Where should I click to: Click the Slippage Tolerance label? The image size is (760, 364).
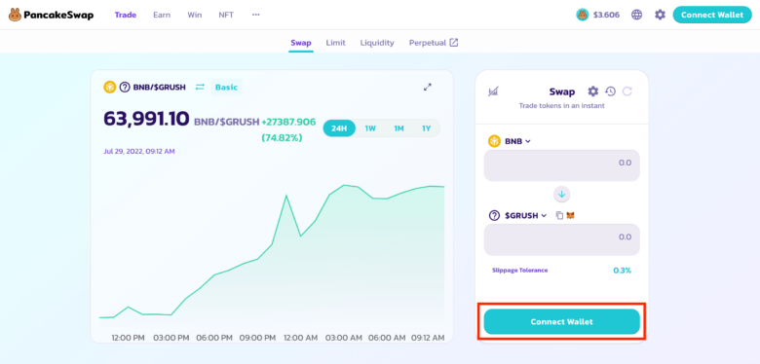(519, 271)
